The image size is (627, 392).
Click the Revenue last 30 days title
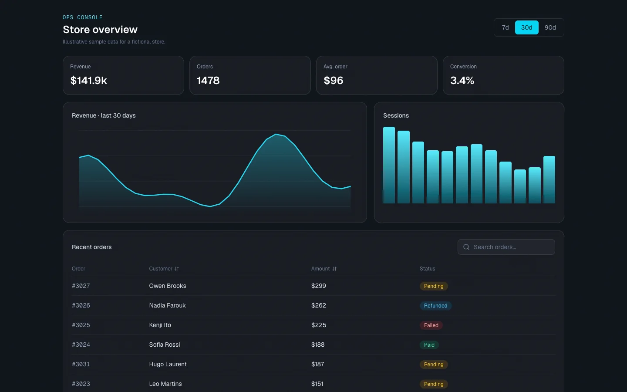[x=104, y=115]
